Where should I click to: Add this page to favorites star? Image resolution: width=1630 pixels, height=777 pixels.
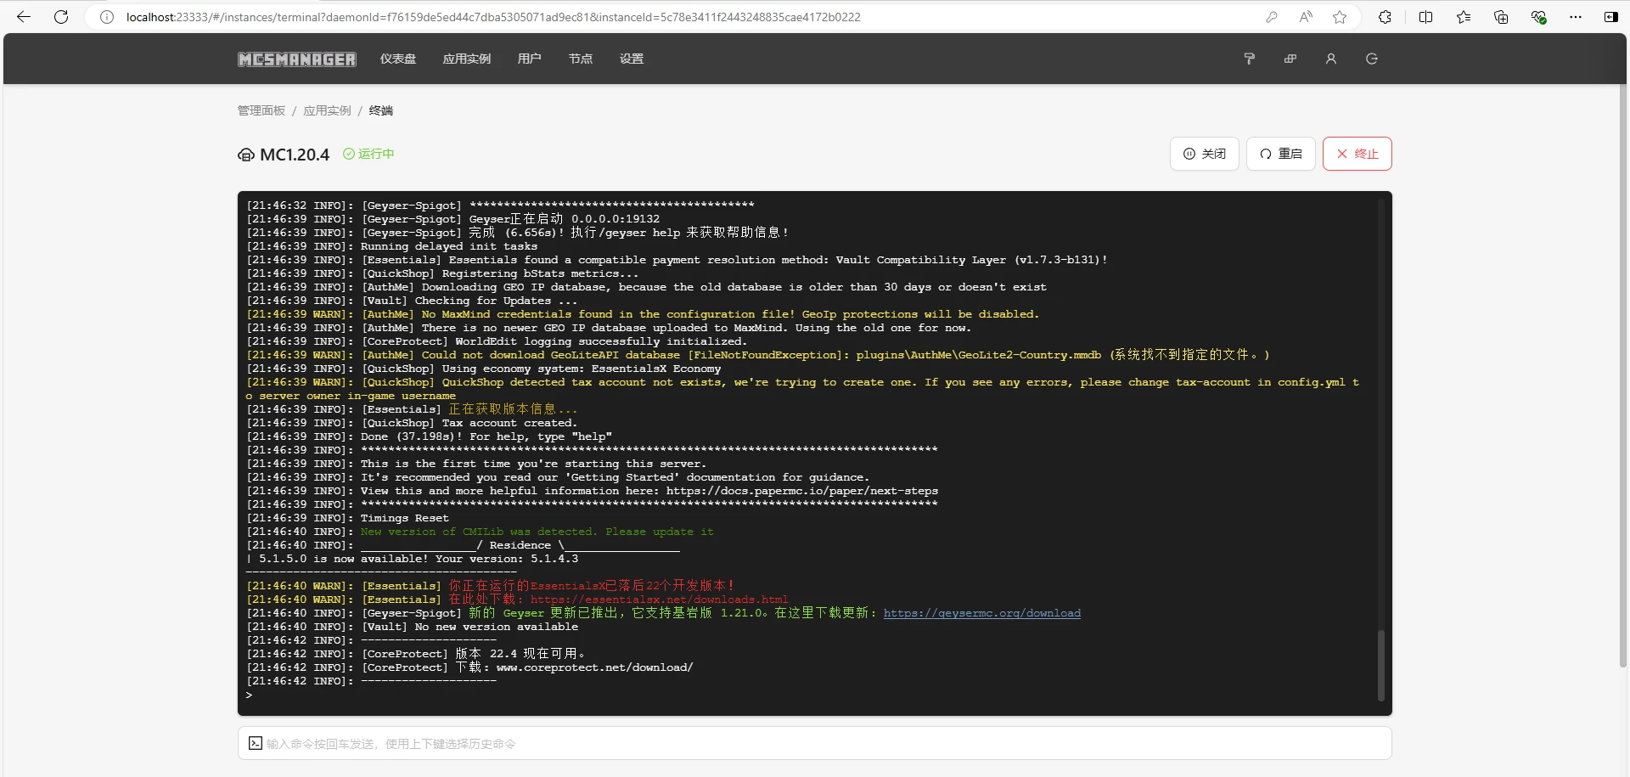pos(1340,17)
